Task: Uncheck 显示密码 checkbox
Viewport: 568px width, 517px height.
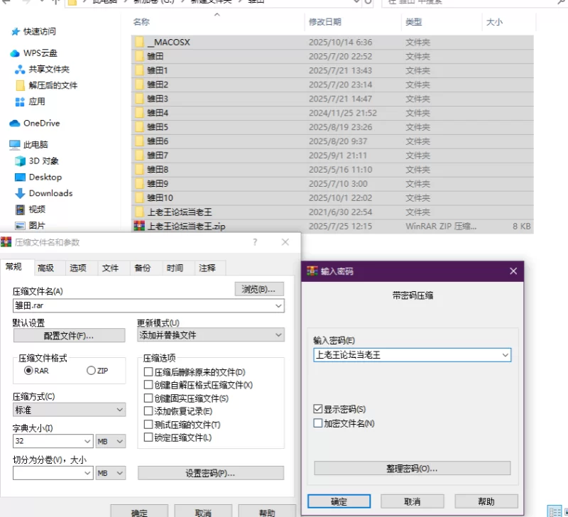Action: tap(317, 409)
